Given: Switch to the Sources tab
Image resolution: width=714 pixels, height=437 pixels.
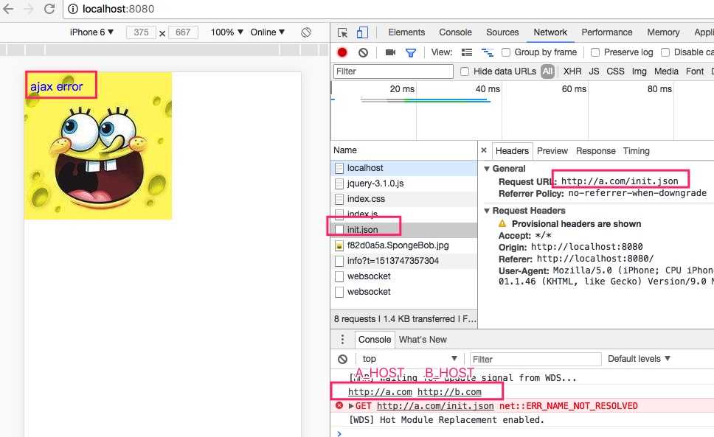Looking at the screenshot, I should 502,32.
